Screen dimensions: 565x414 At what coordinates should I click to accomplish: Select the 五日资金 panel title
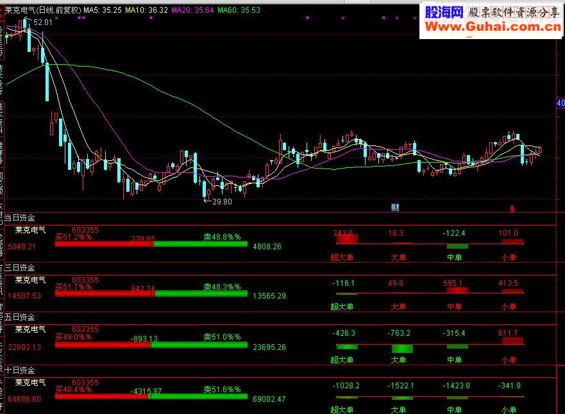coord(19,317)
